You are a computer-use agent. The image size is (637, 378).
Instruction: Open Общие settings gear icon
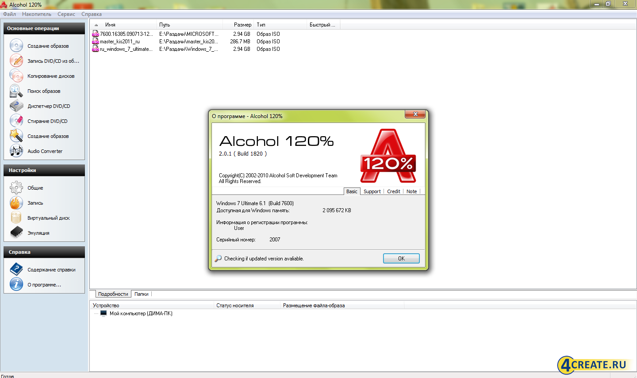click(16, 187)
